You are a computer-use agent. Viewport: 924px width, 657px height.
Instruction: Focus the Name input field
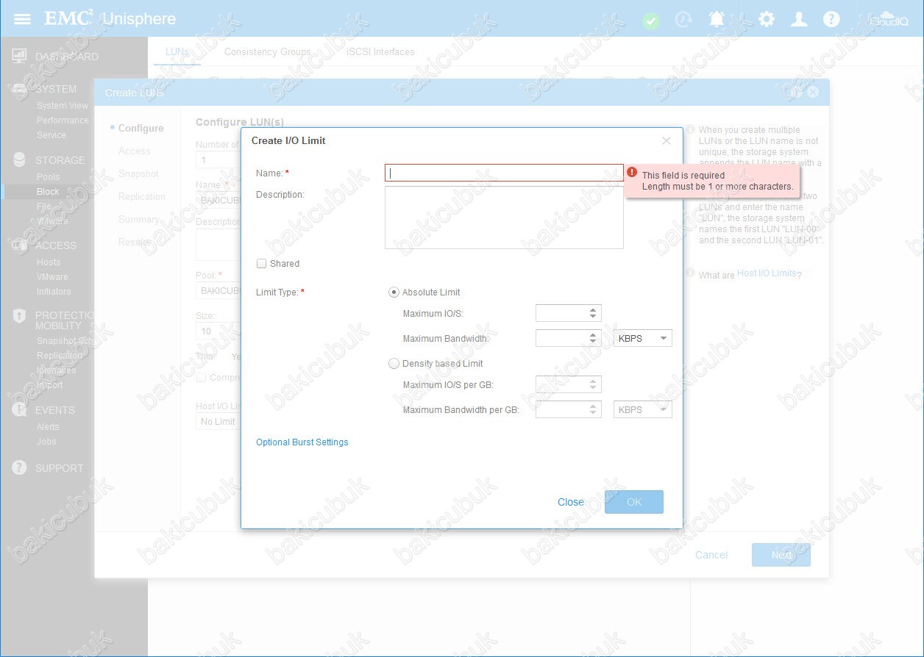504,173
